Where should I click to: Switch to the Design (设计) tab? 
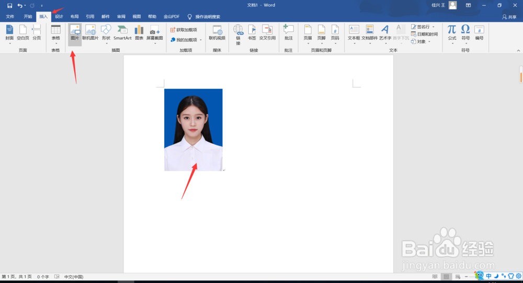pos(59,17)
